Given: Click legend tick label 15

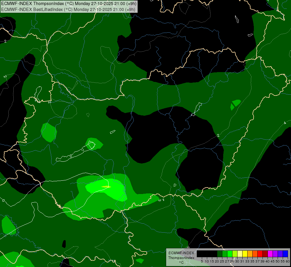Looking at the screenshot, I should 212,261.
